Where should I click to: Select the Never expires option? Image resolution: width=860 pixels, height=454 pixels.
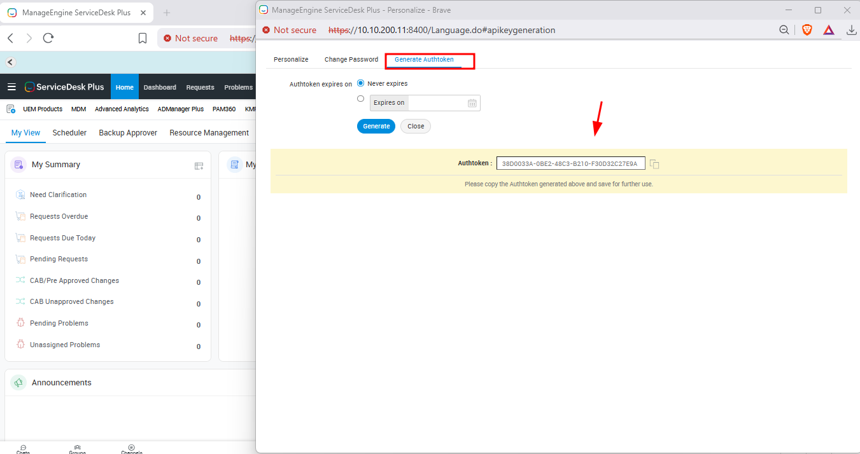pos(361,83)
